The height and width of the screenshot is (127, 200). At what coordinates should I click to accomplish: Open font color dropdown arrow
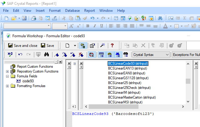coord(171,26)
